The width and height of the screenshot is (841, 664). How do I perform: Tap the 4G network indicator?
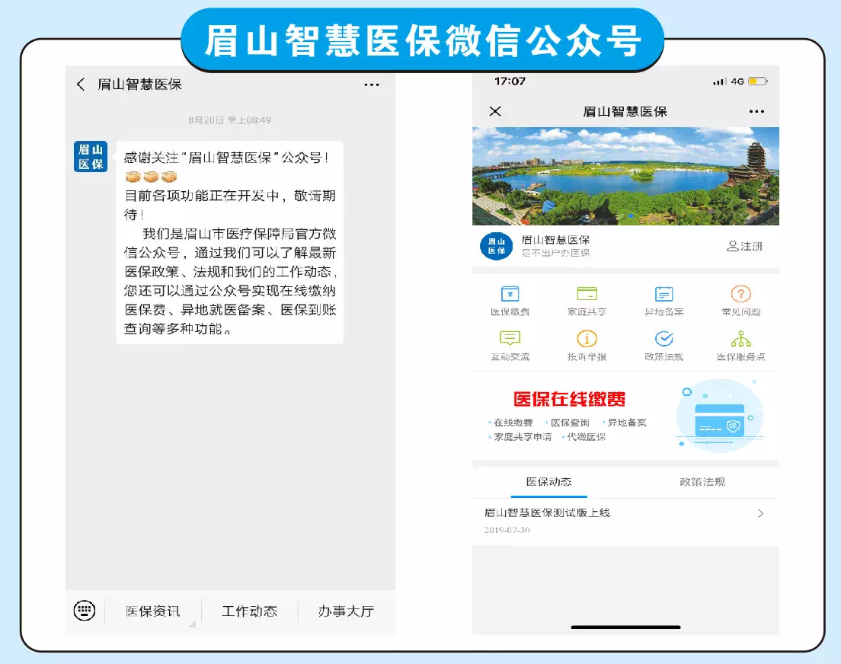(x=737, y=81)
